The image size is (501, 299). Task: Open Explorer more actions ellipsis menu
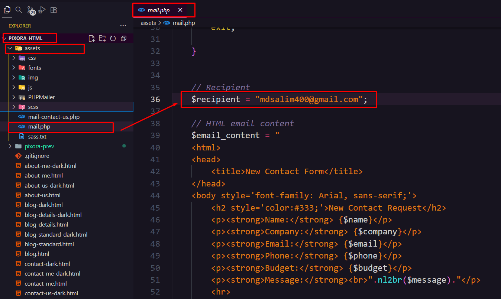coord(123,26)
